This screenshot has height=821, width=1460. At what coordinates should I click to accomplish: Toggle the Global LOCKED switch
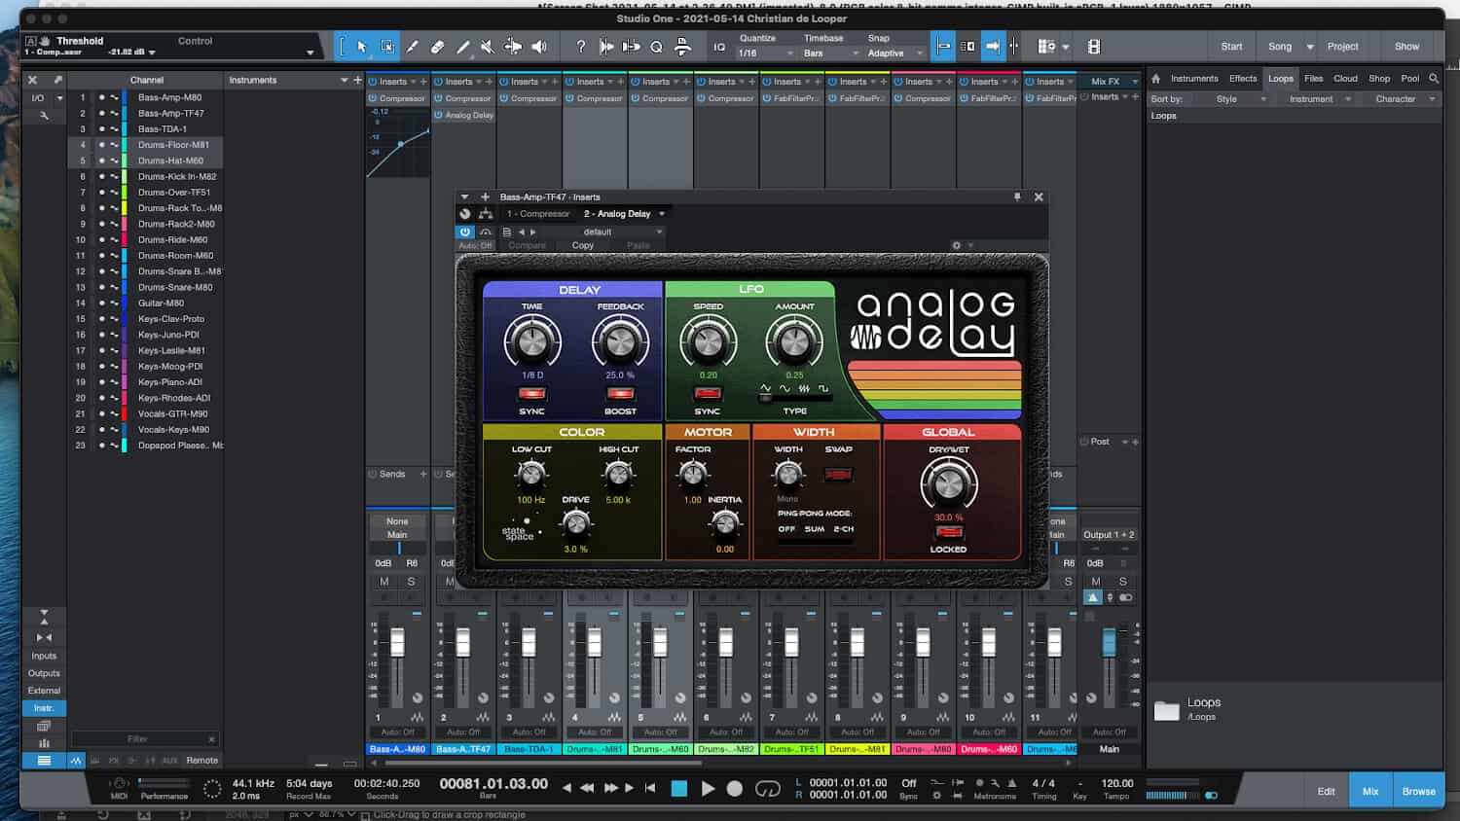pyautogui.click(x=948, y=532)
